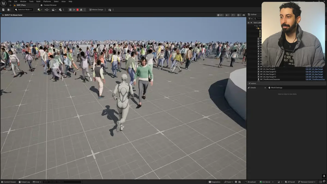Open the Diagnostics status bar button
Screen dimensions: 327x184
(214, 182)
